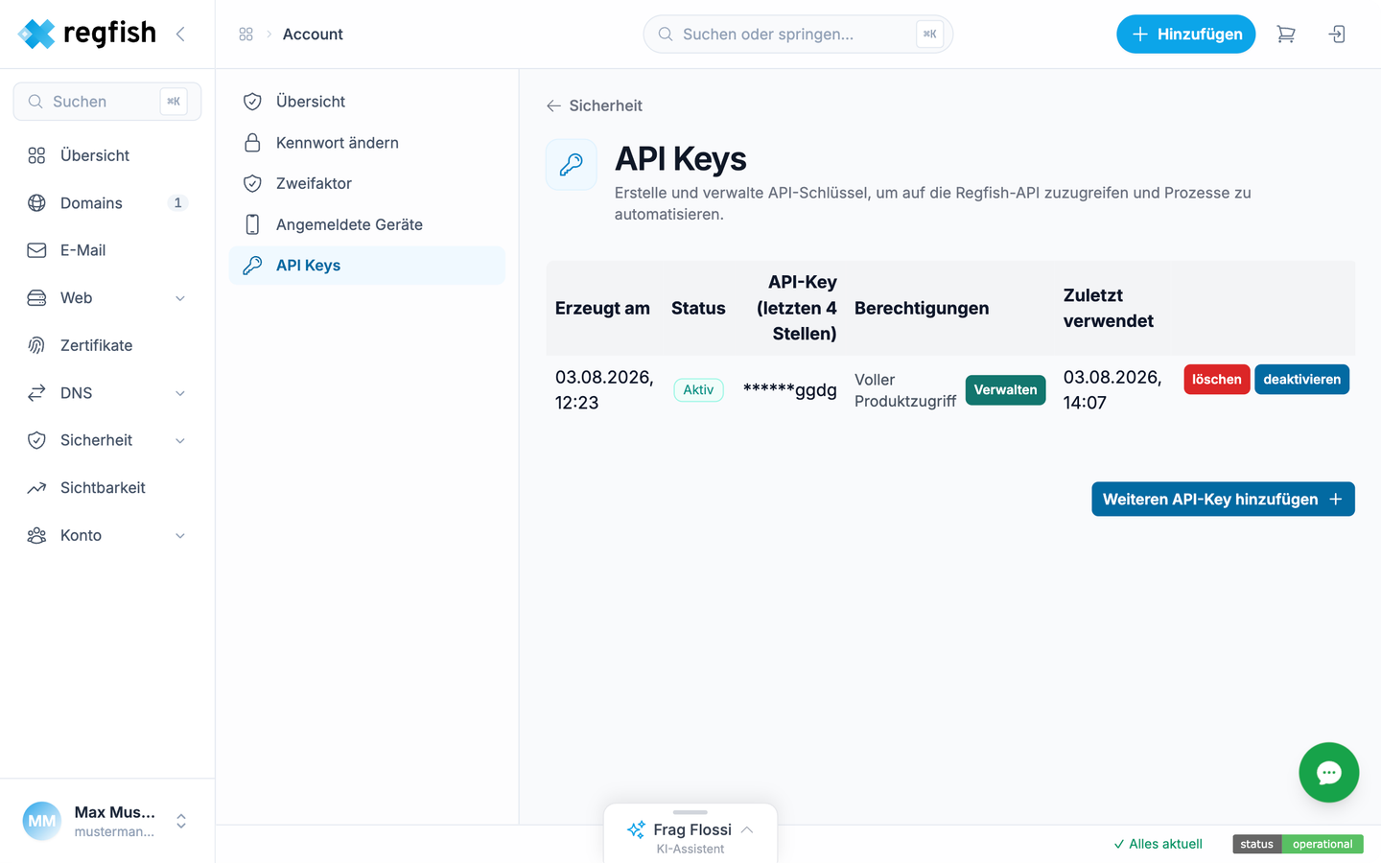
Task: Click the Alles aktuell status text
Action: click(1158, 844)
